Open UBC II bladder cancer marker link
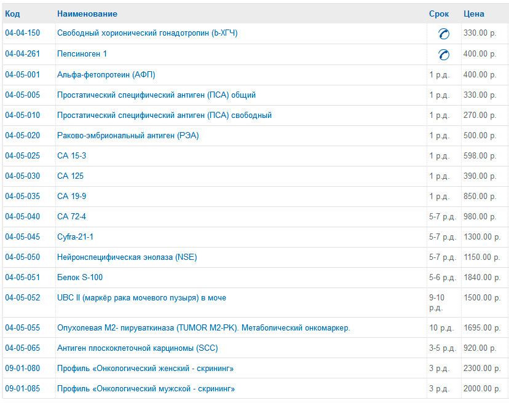The image size is (509, 403). pyautogui.click(x=141, y=298)
